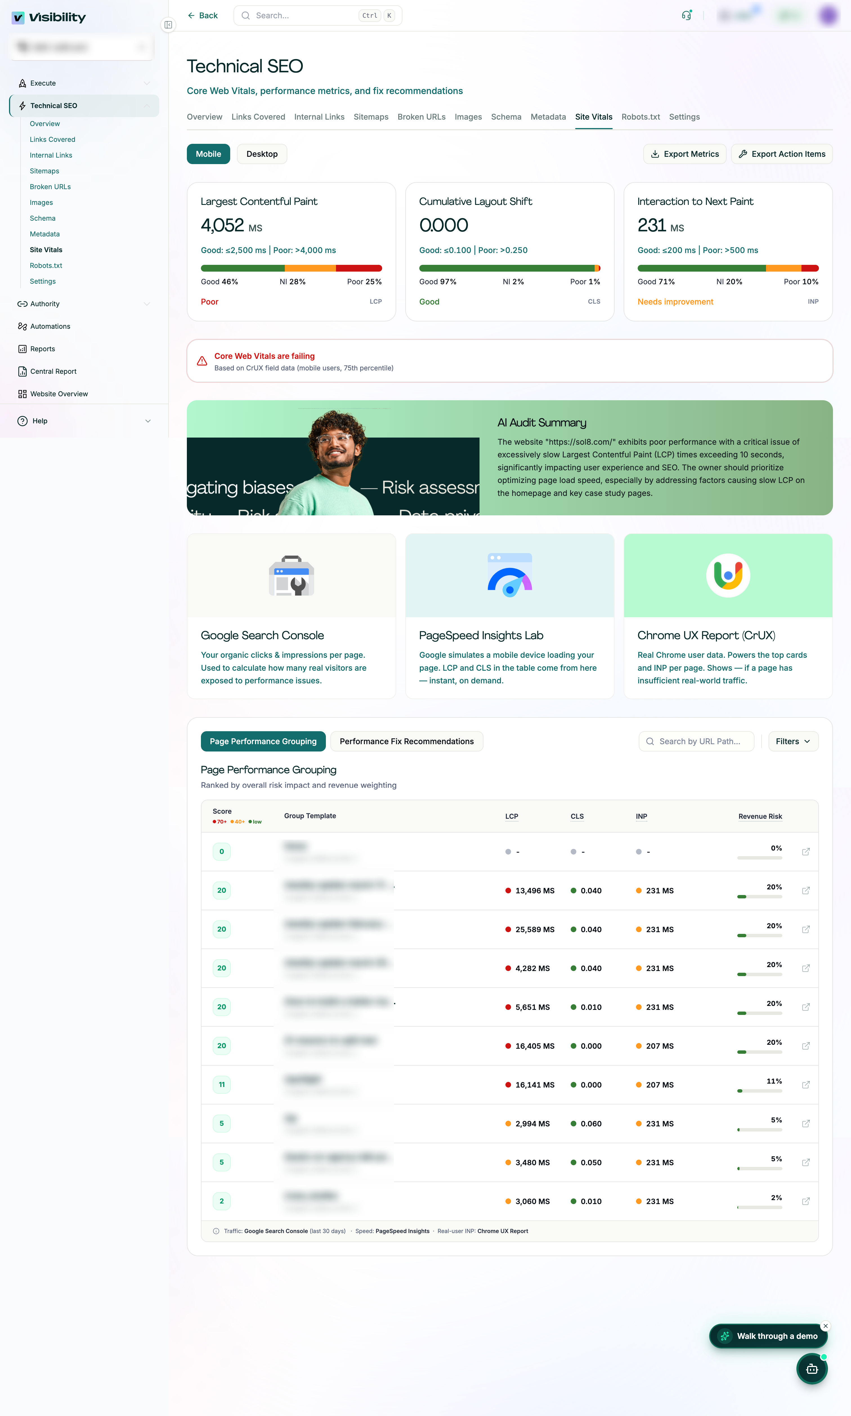This screenshot has height=1416, width=851.
Task: Click the Chrome UX Report logo icon
Action: [728, 575]
